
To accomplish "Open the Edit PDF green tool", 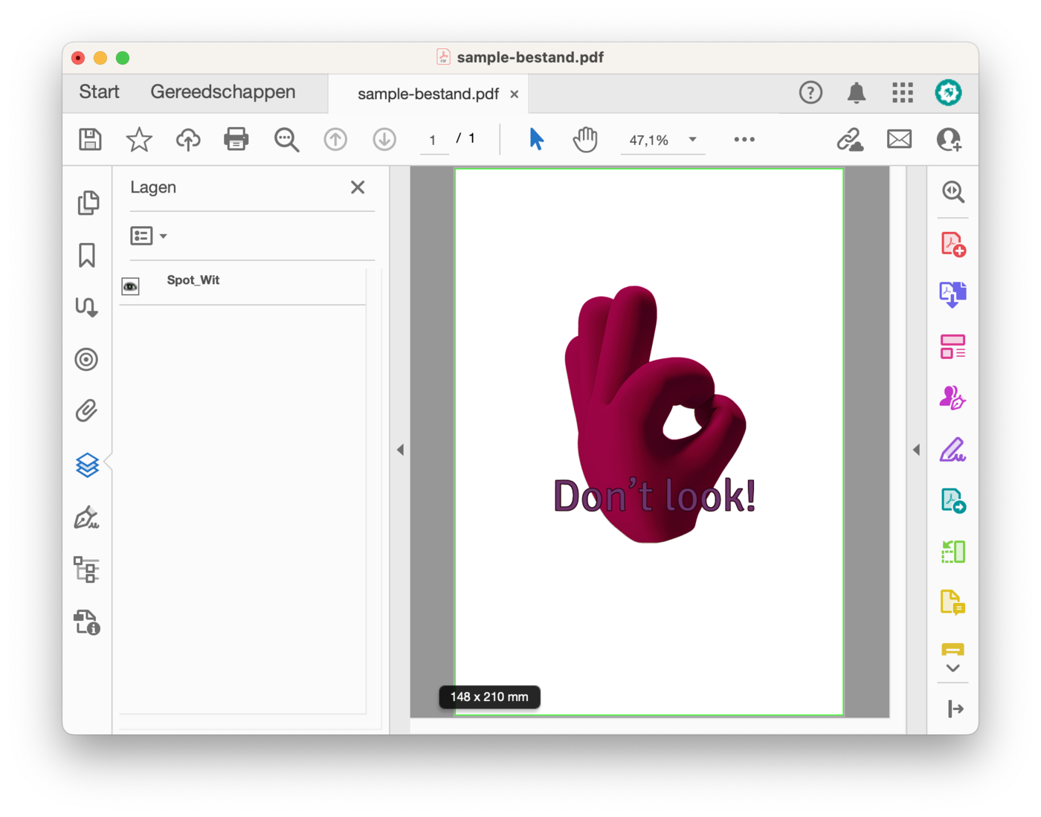I will click(x=953, y=552).
